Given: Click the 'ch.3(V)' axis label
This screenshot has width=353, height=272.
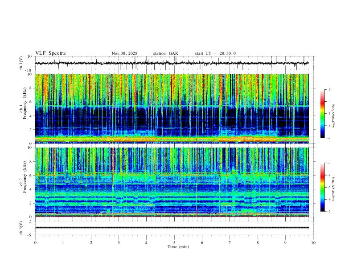Looking at the screenshot, I should [x=21, y=228].
